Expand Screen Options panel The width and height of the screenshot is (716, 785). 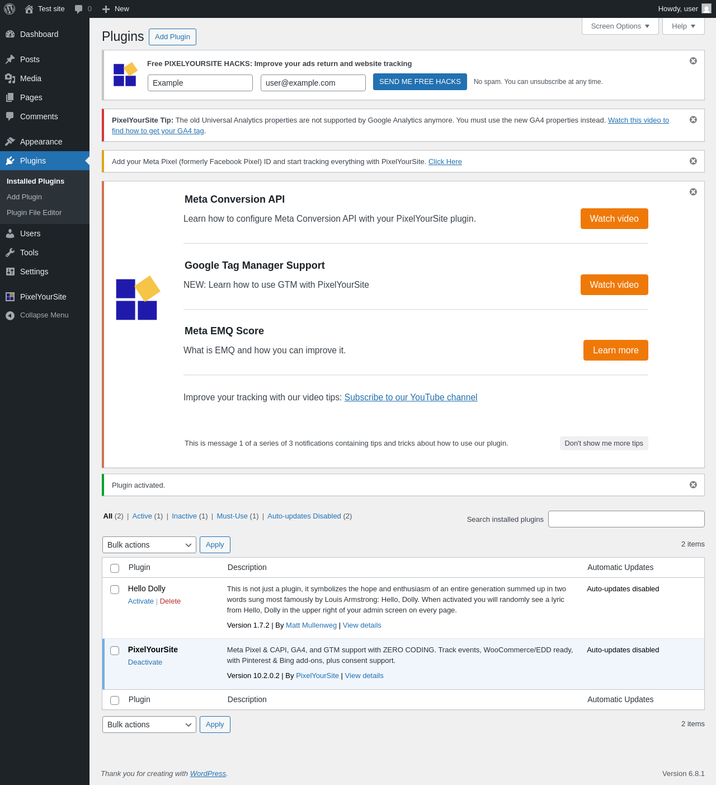tap(620, 26)
